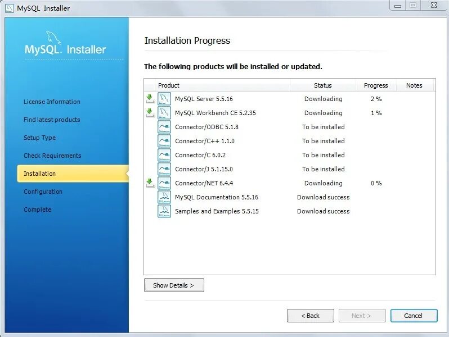Jump to the Configuration step
Screen dimensions: 449x337
(x=43, y=192)
